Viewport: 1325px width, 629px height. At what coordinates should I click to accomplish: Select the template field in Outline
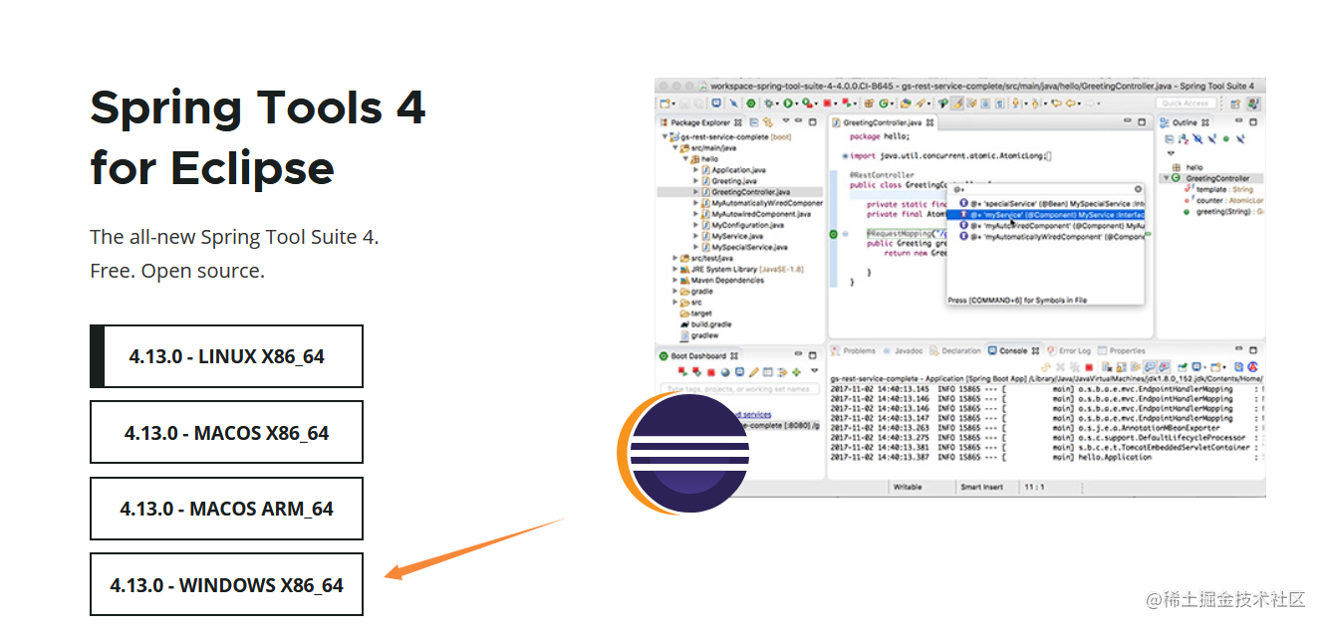tap(1217, 189)
